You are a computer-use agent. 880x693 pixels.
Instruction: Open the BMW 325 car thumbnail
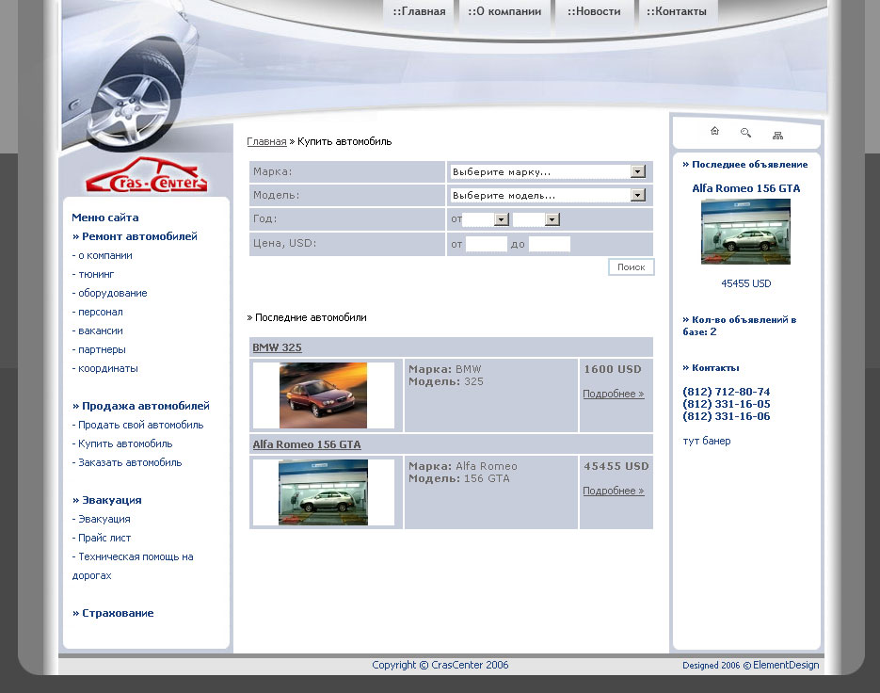click(323, 395)
